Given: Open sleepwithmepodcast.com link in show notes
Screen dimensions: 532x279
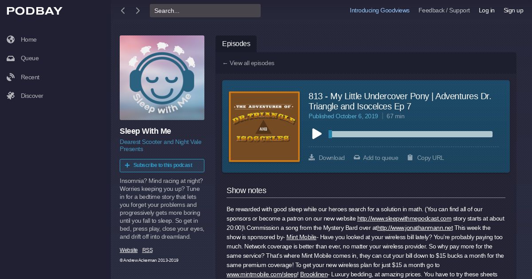Looking at the screenshot, I should 404,218.
